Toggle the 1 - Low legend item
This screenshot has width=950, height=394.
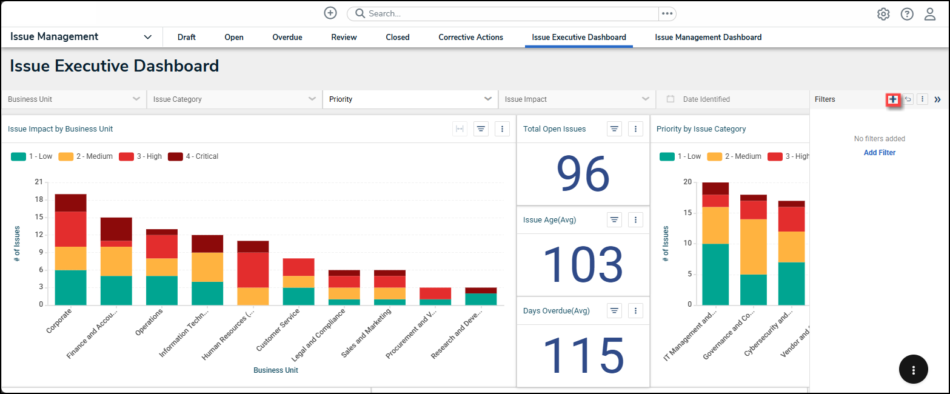[32, 156]
